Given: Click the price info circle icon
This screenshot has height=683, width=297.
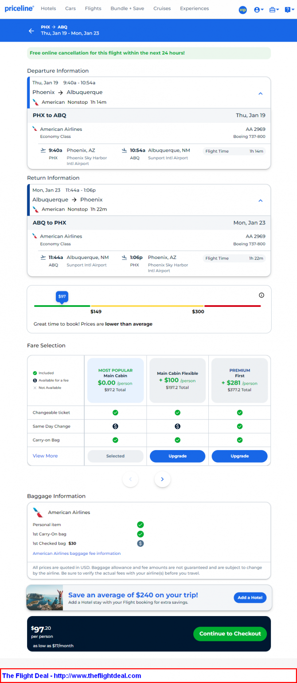Looking at the screenshot, I should [x=261, y=295].
